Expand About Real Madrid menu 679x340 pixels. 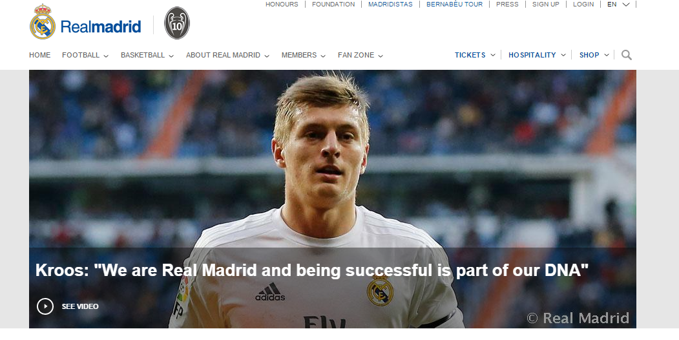coord(228,55)
